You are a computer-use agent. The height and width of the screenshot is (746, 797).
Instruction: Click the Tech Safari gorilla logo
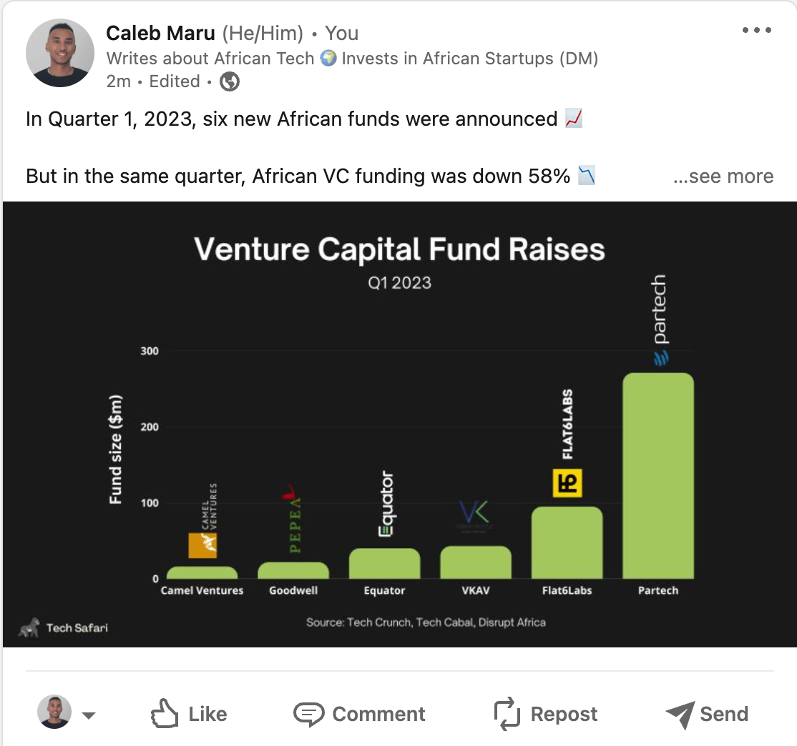click(x=29, y=627)
